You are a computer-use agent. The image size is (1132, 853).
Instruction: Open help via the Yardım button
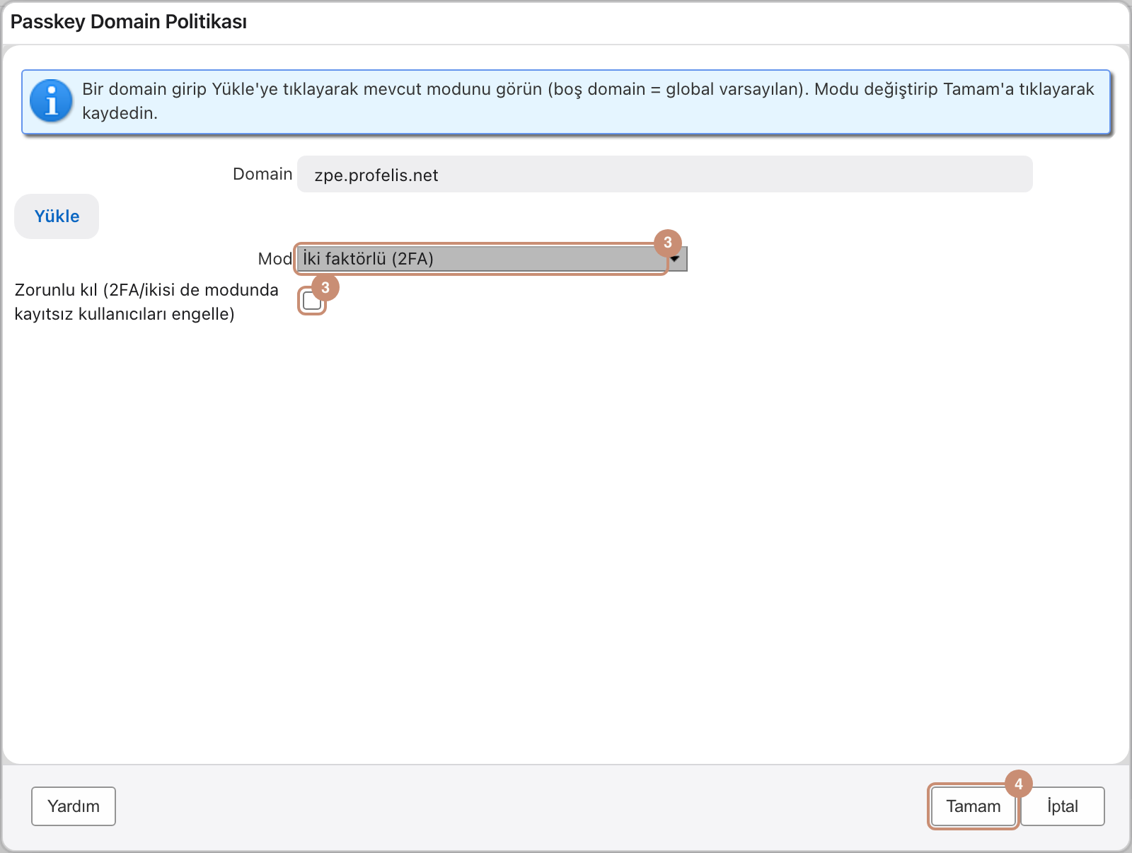pyautogui.click(x=74, y=806)
